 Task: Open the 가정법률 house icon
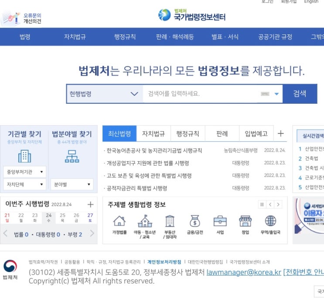point(119,221)
